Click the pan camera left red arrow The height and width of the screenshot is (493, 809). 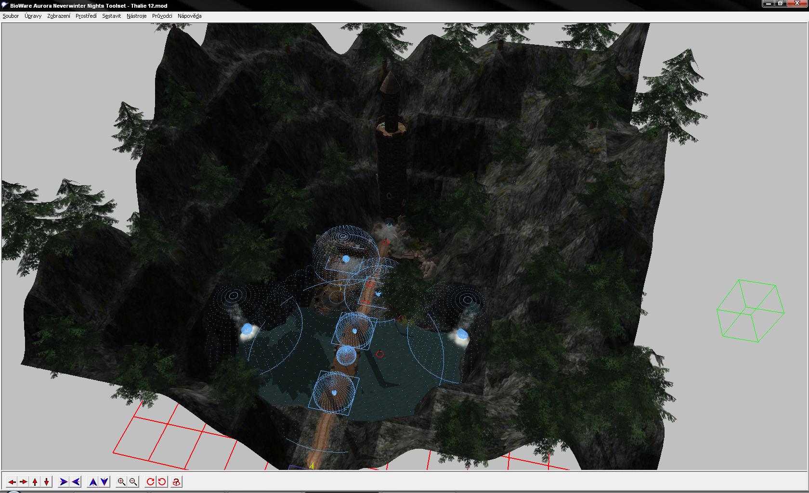pyautogui.click(x=12, y=481)
